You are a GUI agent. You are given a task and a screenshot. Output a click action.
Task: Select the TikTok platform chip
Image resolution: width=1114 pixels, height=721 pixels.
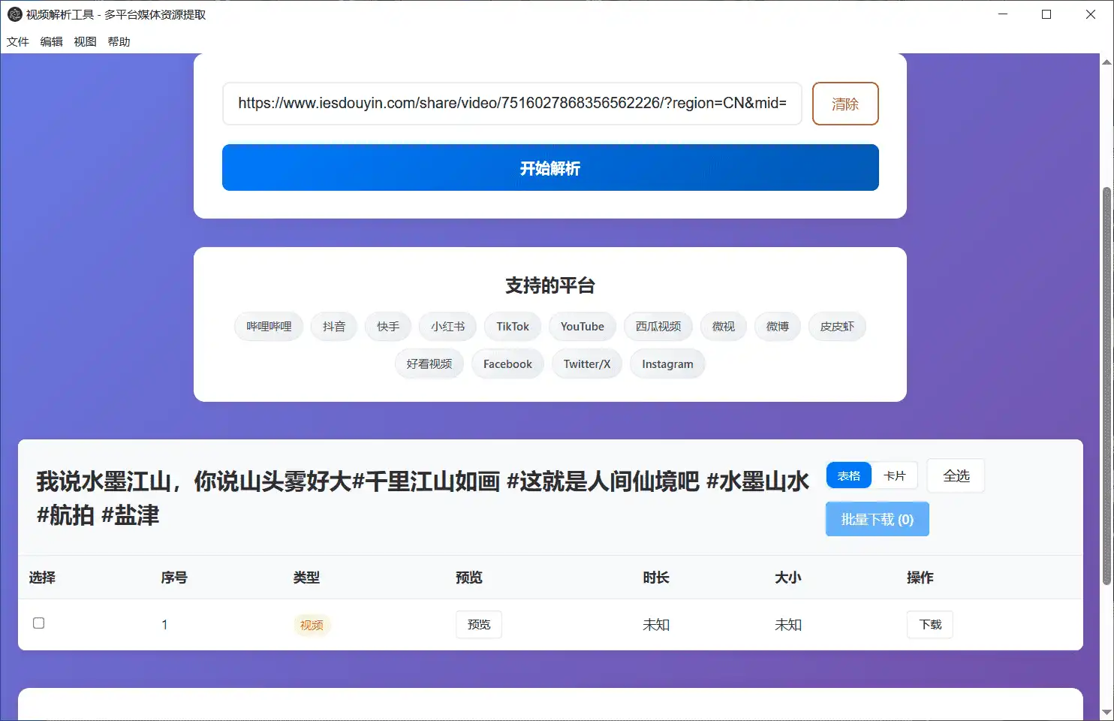point(512,326)
